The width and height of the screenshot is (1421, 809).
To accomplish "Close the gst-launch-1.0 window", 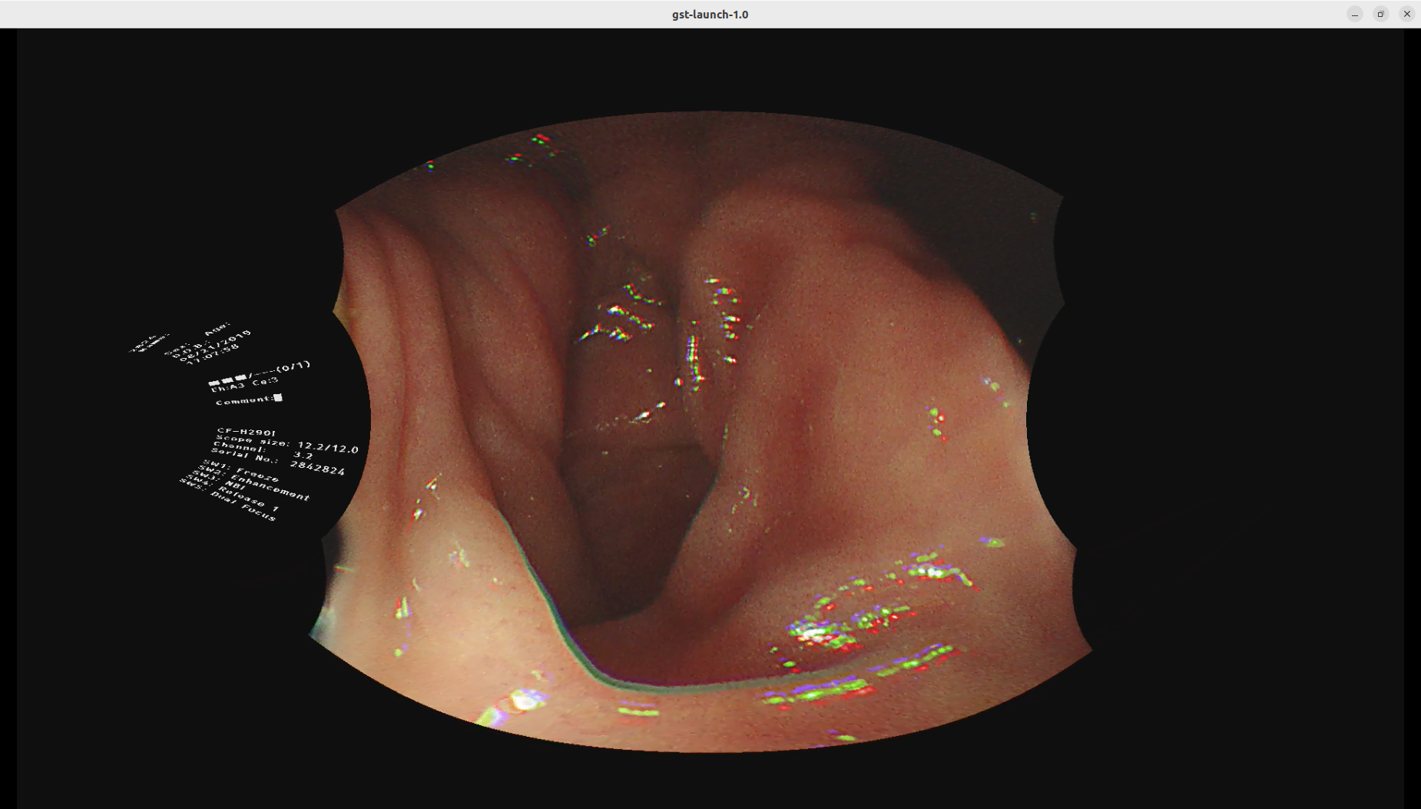I will (x=1407, y=14).
